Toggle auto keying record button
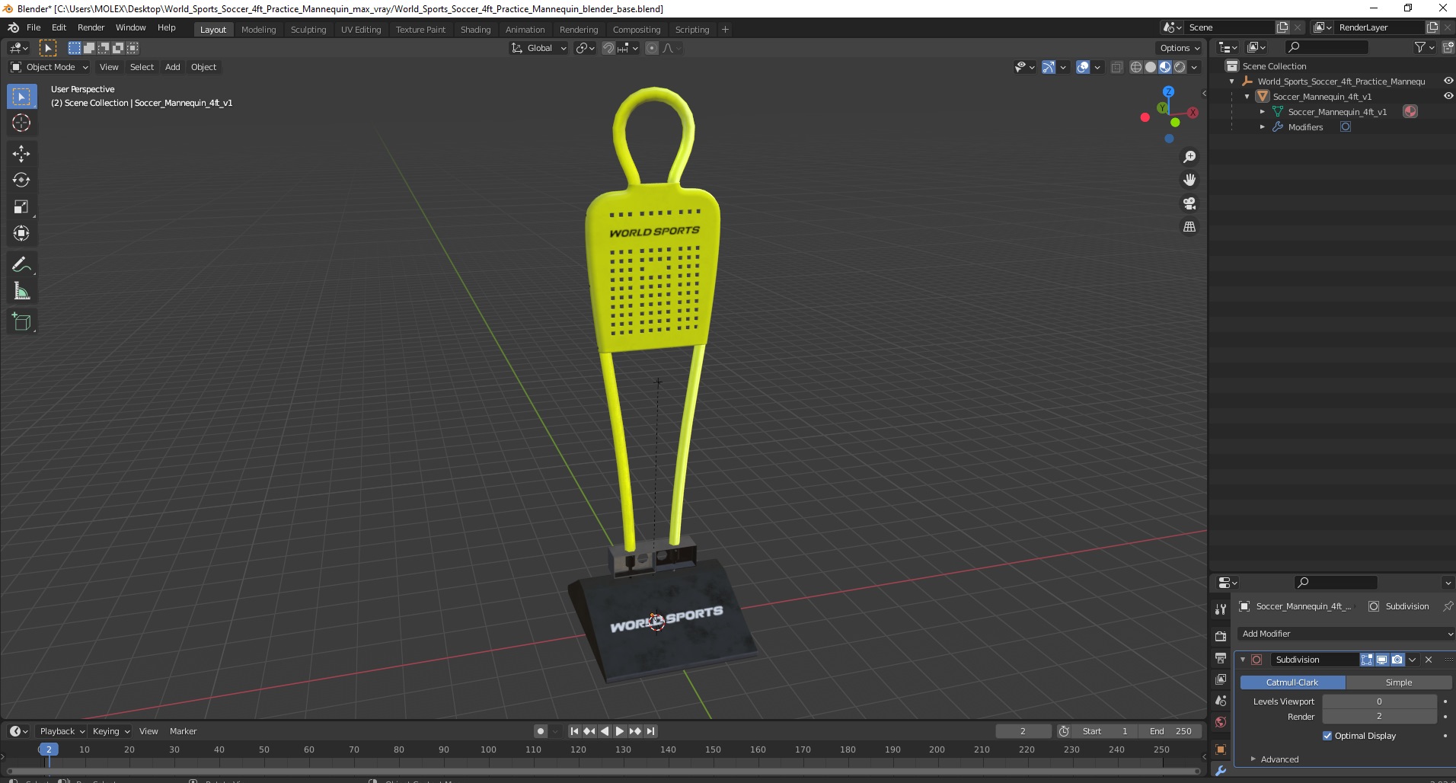The width and height of the screenshot is (1456, 783). coord(541,731)
